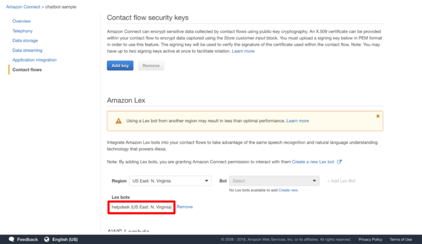Navigate to Application integration

click(x=34, y=60)
